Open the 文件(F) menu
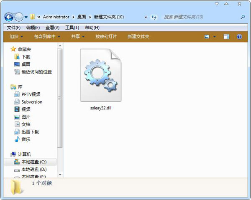Screen dimensions: 251x200 click(x=13, y=28)
